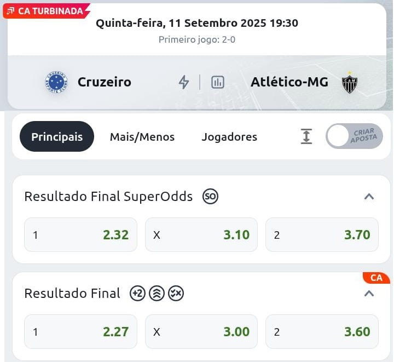Image resolution: width=394 pixels, height=362 pixels.
Task: Click the checkmark-x promo icon
Action: 176,294
